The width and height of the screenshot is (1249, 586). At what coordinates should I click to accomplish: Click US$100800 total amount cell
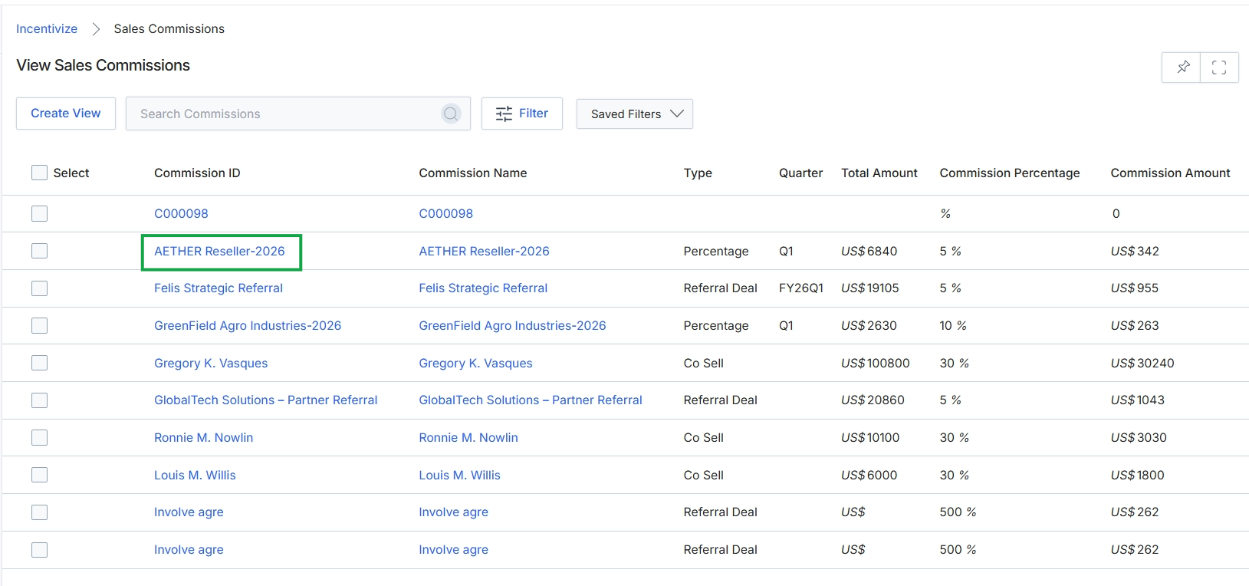coord(876,363)
